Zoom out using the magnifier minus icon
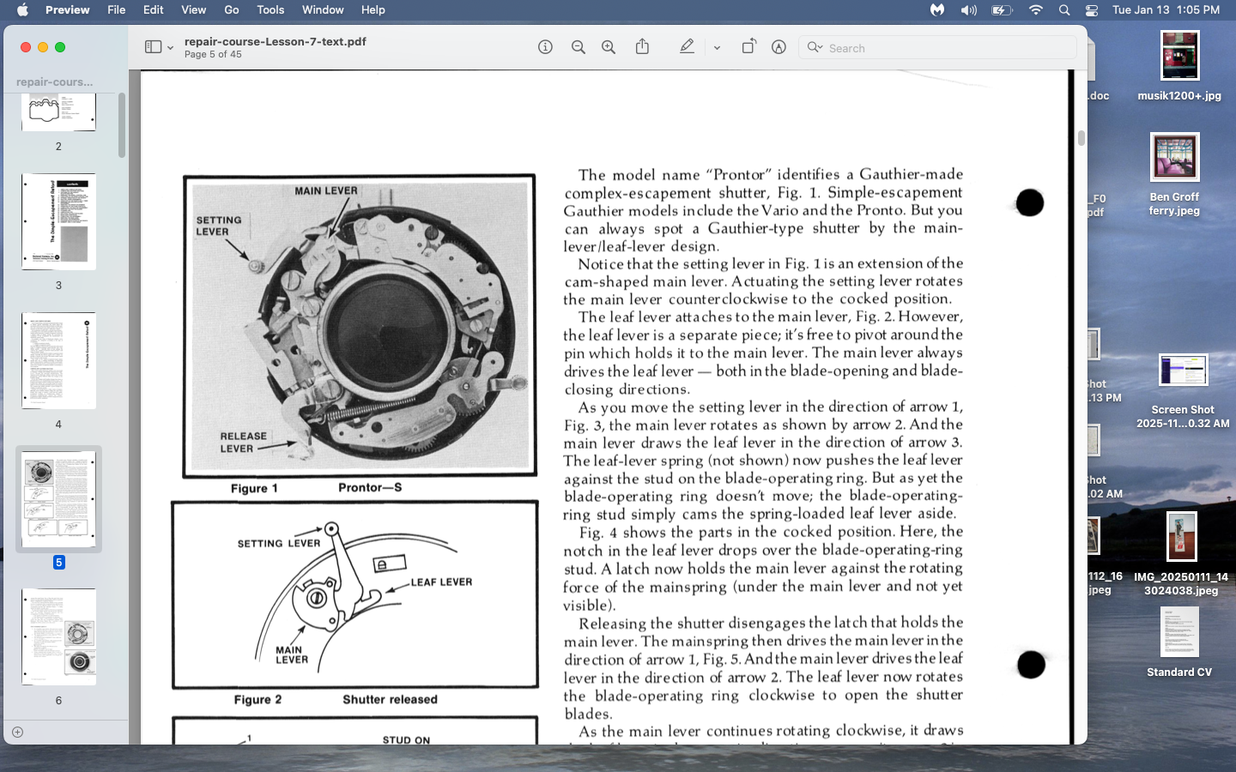 (579, 47)
